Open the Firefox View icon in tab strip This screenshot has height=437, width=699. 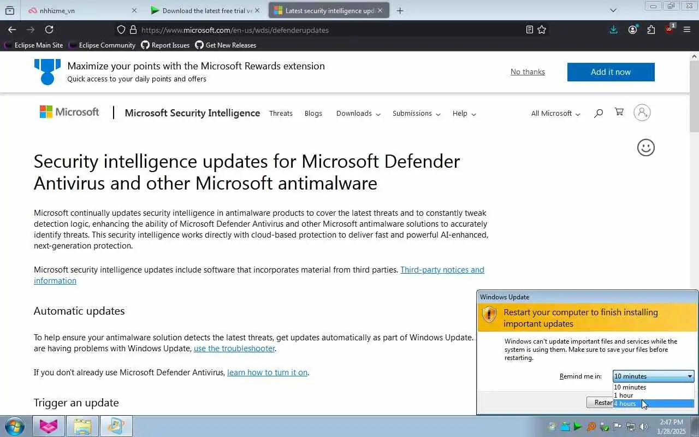click(10, 10)
